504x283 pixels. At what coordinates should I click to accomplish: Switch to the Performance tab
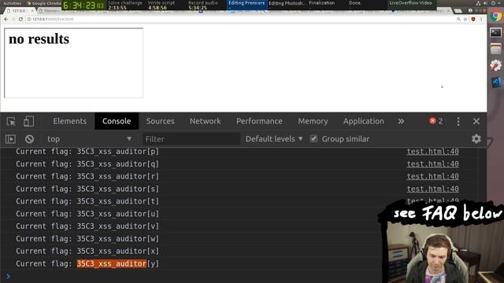259,121
